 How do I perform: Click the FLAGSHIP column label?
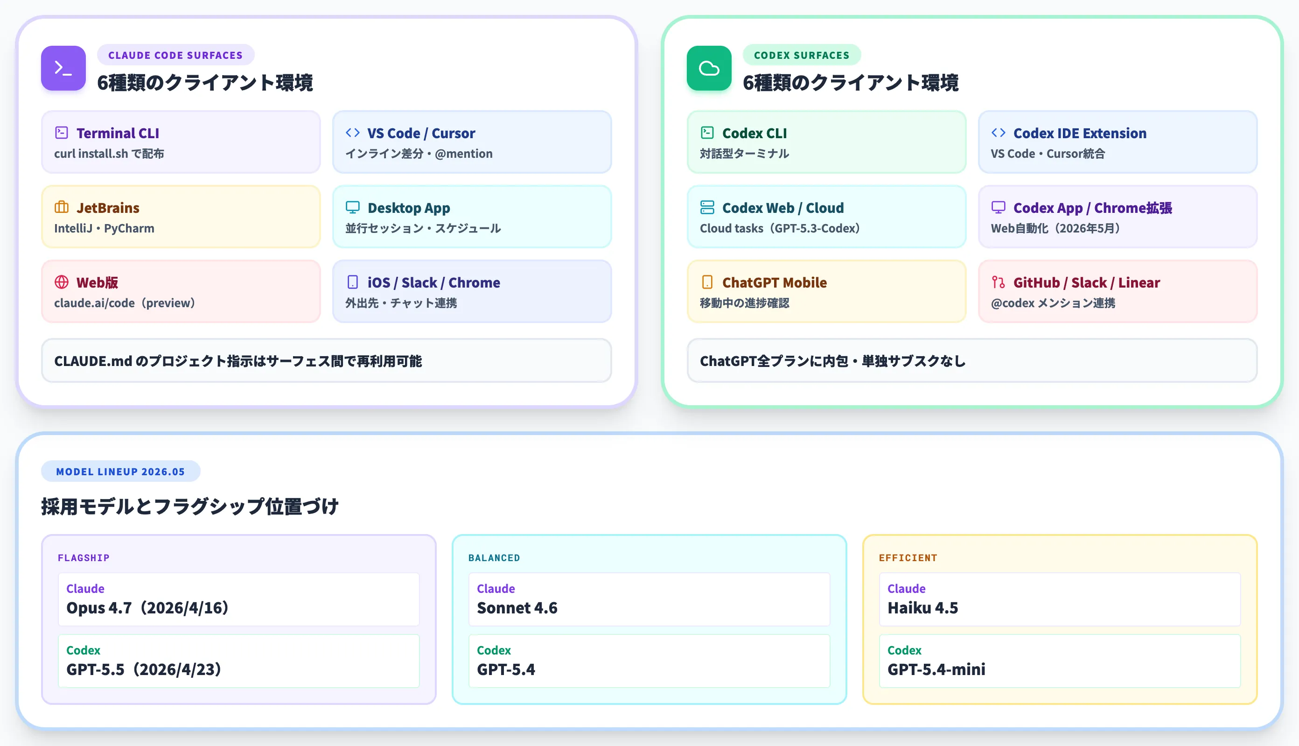tap(84, 558)
